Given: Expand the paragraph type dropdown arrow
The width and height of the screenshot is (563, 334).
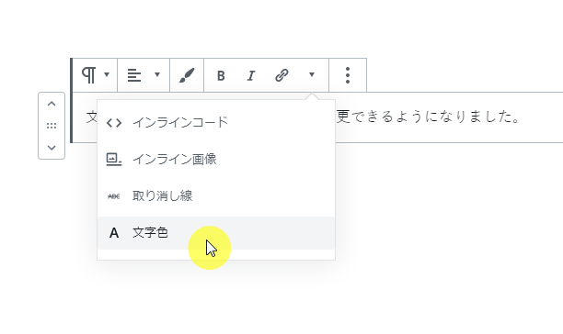Looking at the screenshot, I should (107, 74).
